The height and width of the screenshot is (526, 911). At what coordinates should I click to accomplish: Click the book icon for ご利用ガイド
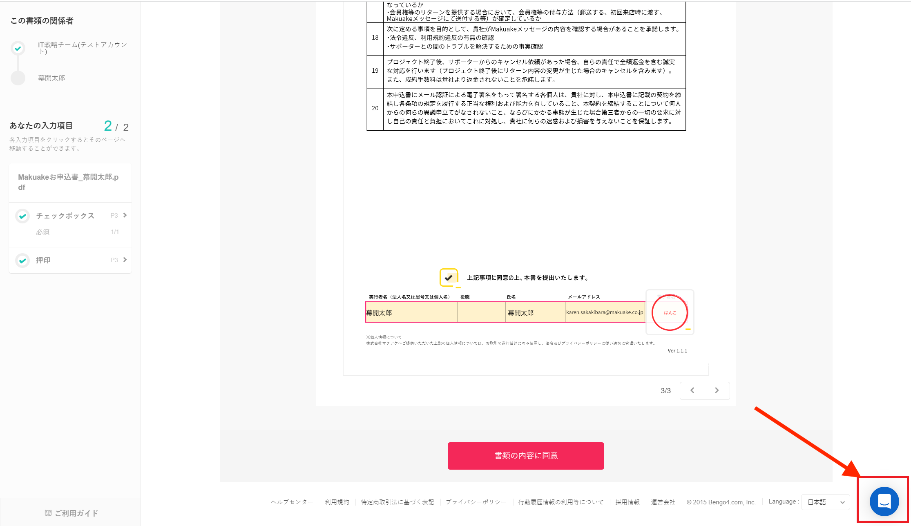(x=48, y=513)
